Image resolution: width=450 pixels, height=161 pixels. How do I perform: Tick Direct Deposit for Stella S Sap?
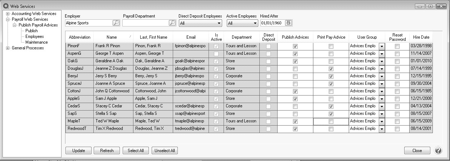click(x=268, y=114)
